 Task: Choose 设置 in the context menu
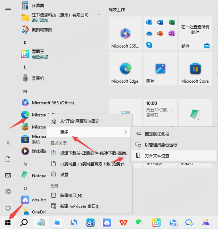89,174
